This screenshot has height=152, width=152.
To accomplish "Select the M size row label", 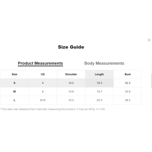I will coord(14,92).
